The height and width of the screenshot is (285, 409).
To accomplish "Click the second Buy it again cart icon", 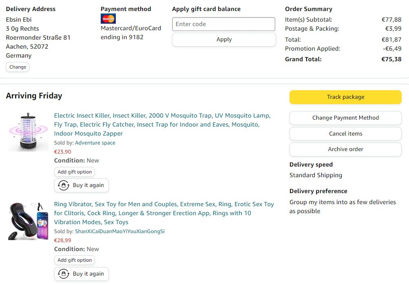I will point(64,274).
